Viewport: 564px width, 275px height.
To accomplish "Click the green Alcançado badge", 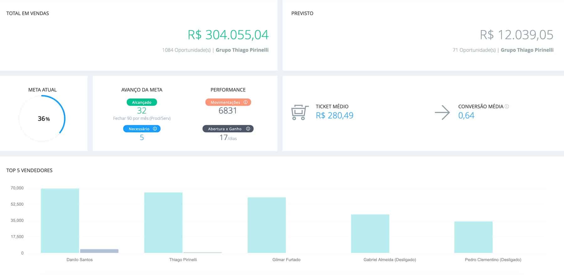I will [142, 102].
